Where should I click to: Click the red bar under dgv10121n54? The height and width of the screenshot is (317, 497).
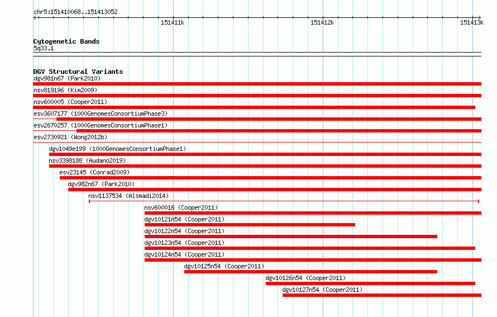[x=250, y=225]
